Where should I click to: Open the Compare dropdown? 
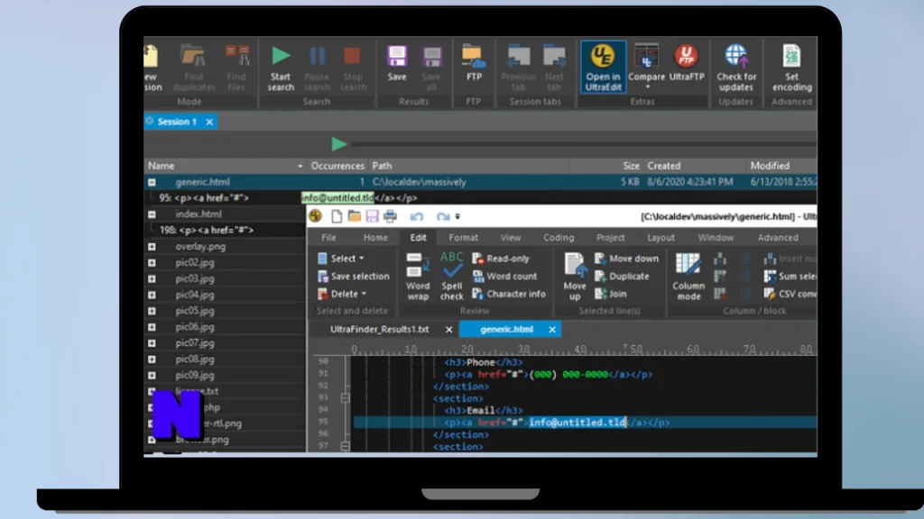(x=646, y=86)
